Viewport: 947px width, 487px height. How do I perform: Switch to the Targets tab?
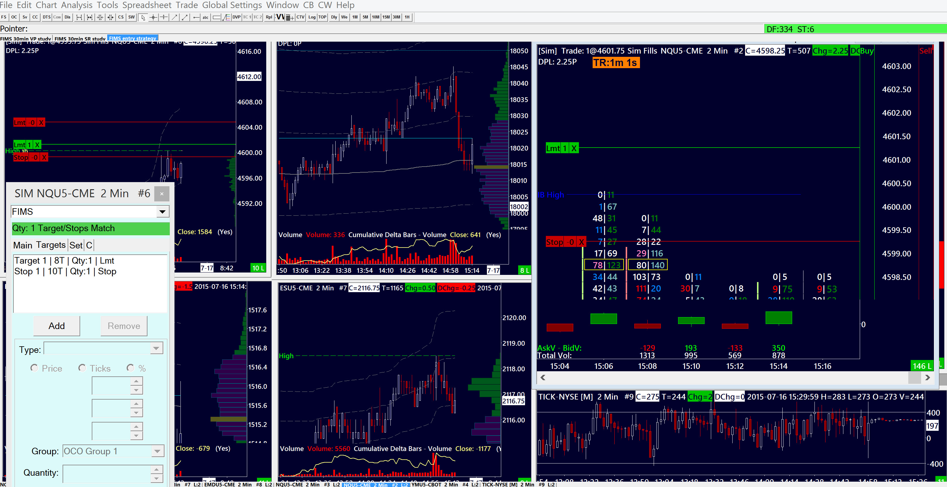coord(51,245)
